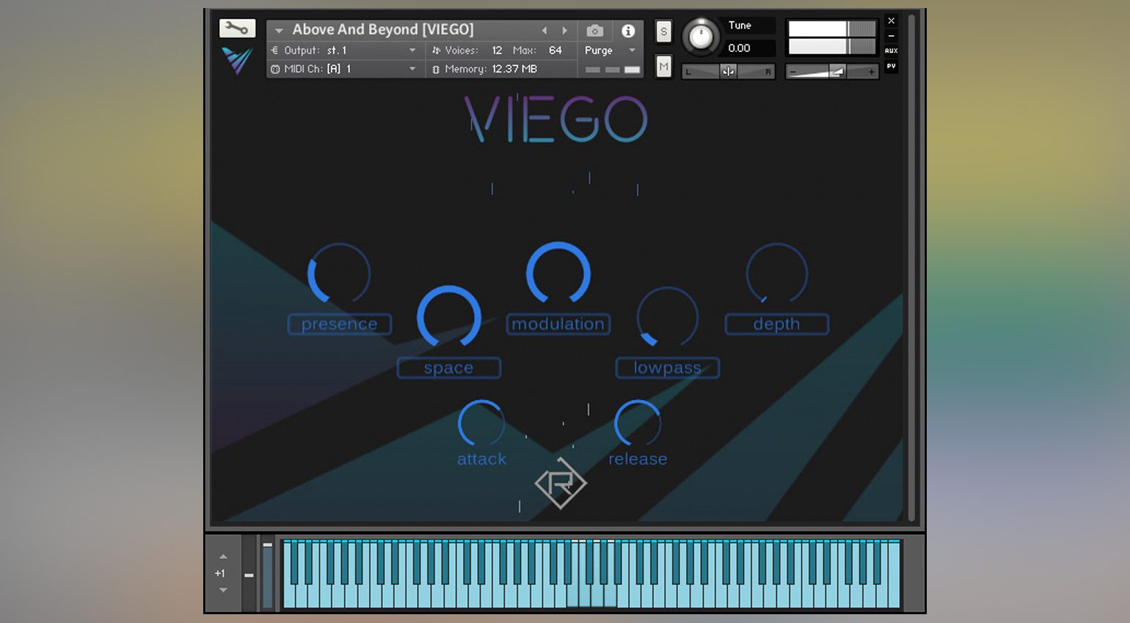Solo the instrument with the S button
The height and width of the screenshot is (623, 1130).
[x=663, y=32]
